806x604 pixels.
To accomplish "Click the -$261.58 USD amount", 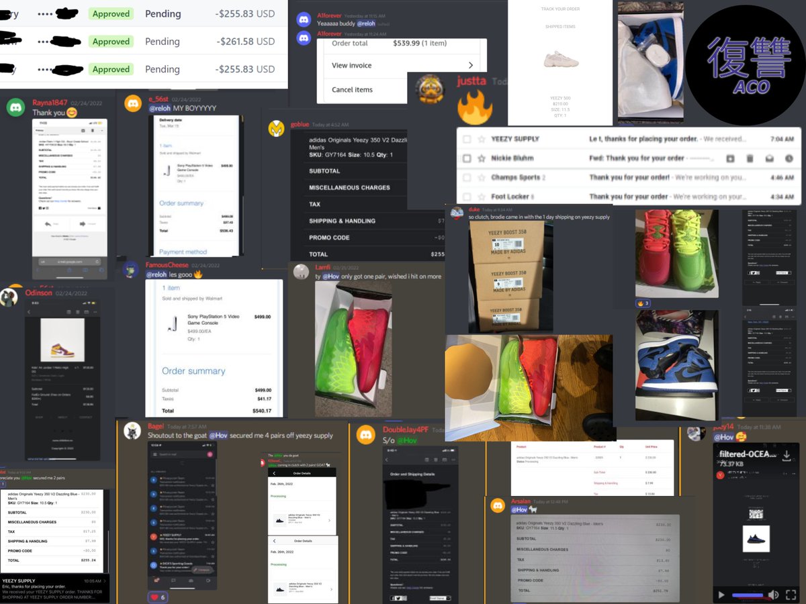I will click(246, 42).
